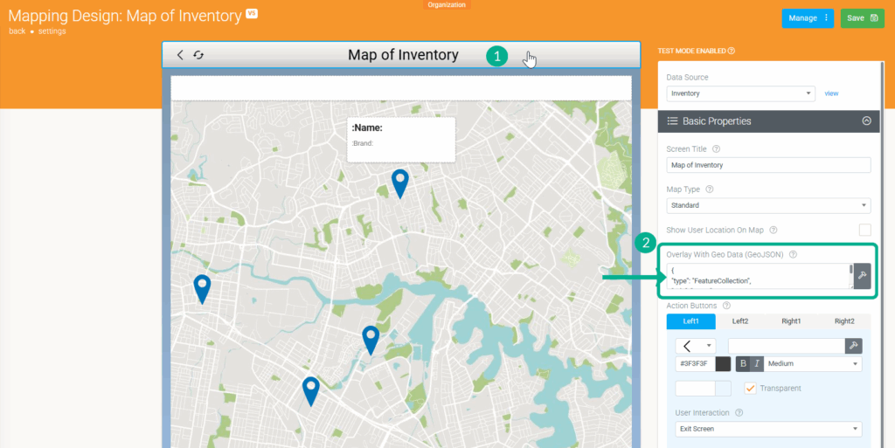Click the help icon next to Action Buttons

click(726, 306)
